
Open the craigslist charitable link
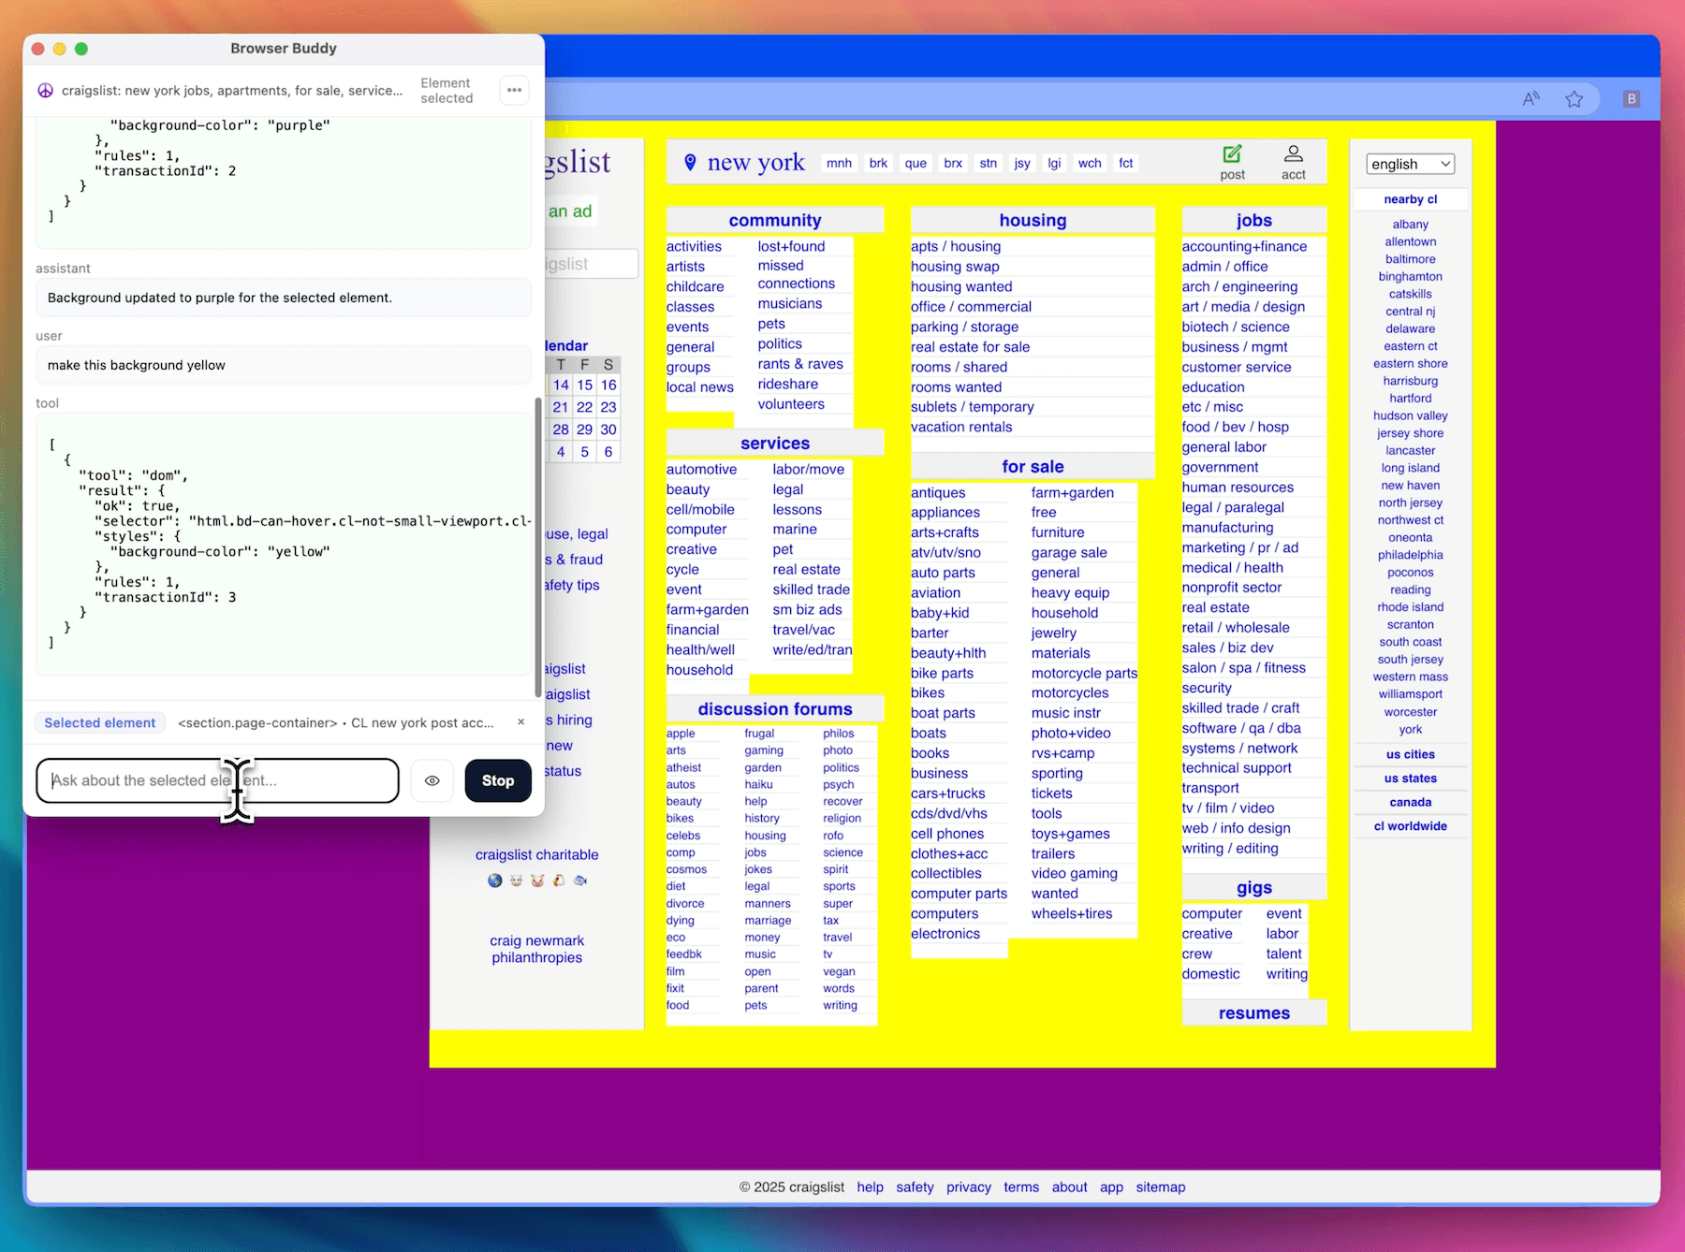click(536, 854)
